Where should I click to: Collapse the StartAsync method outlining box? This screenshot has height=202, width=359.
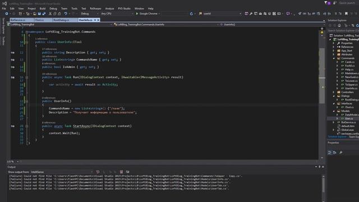pyautogui.click(x=27, y=126)
